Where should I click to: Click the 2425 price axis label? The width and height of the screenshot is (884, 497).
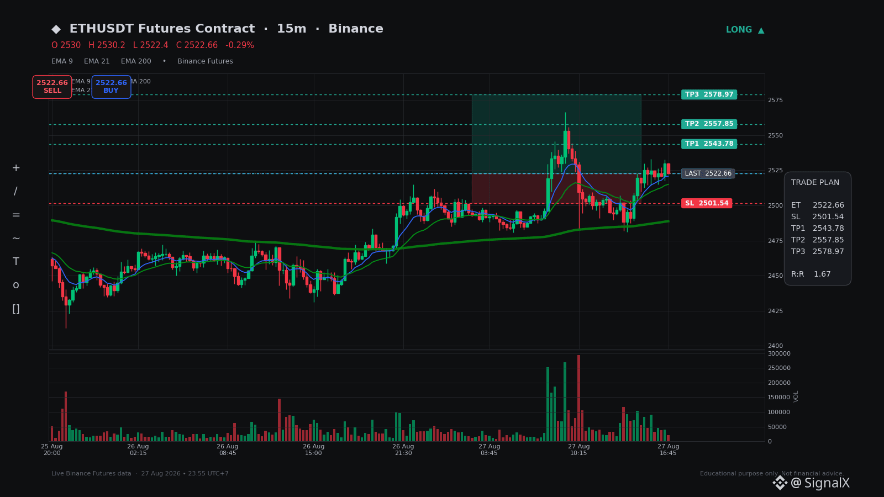click(775, 311)
